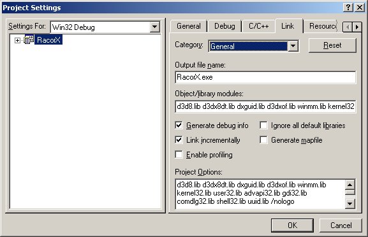Select the RacorX project entry

[48, 40]
